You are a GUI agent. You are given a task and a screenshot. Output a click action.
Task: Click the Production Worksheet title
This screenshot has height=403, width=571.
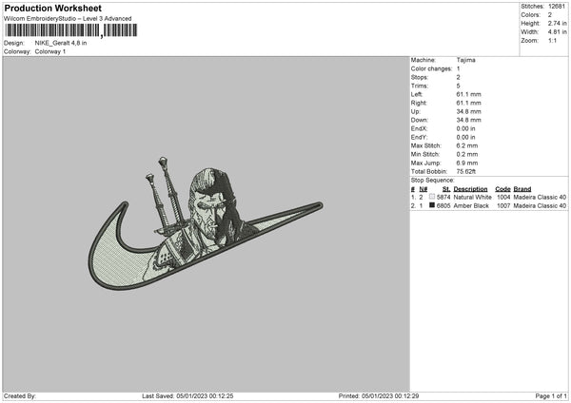point(52,8)
